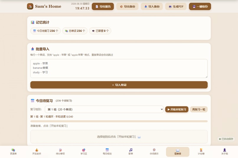Click the round progress bar
238x158 pixels.
coord(119,121)
